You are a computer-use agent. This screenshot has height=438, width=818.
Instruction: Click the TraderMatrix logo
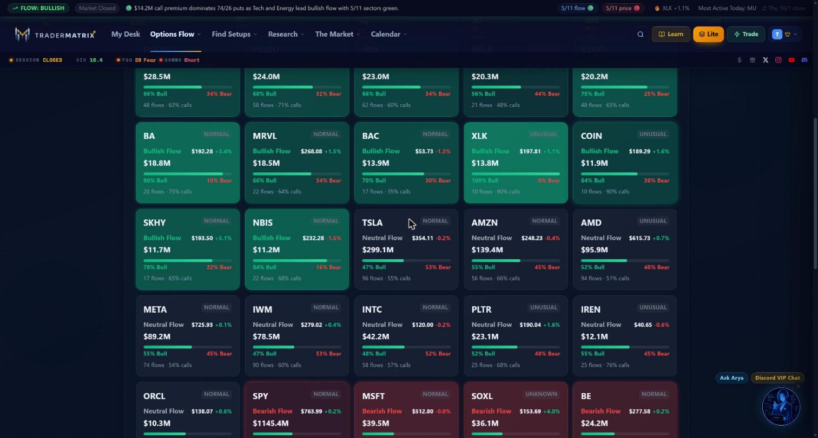pos(55,35)
